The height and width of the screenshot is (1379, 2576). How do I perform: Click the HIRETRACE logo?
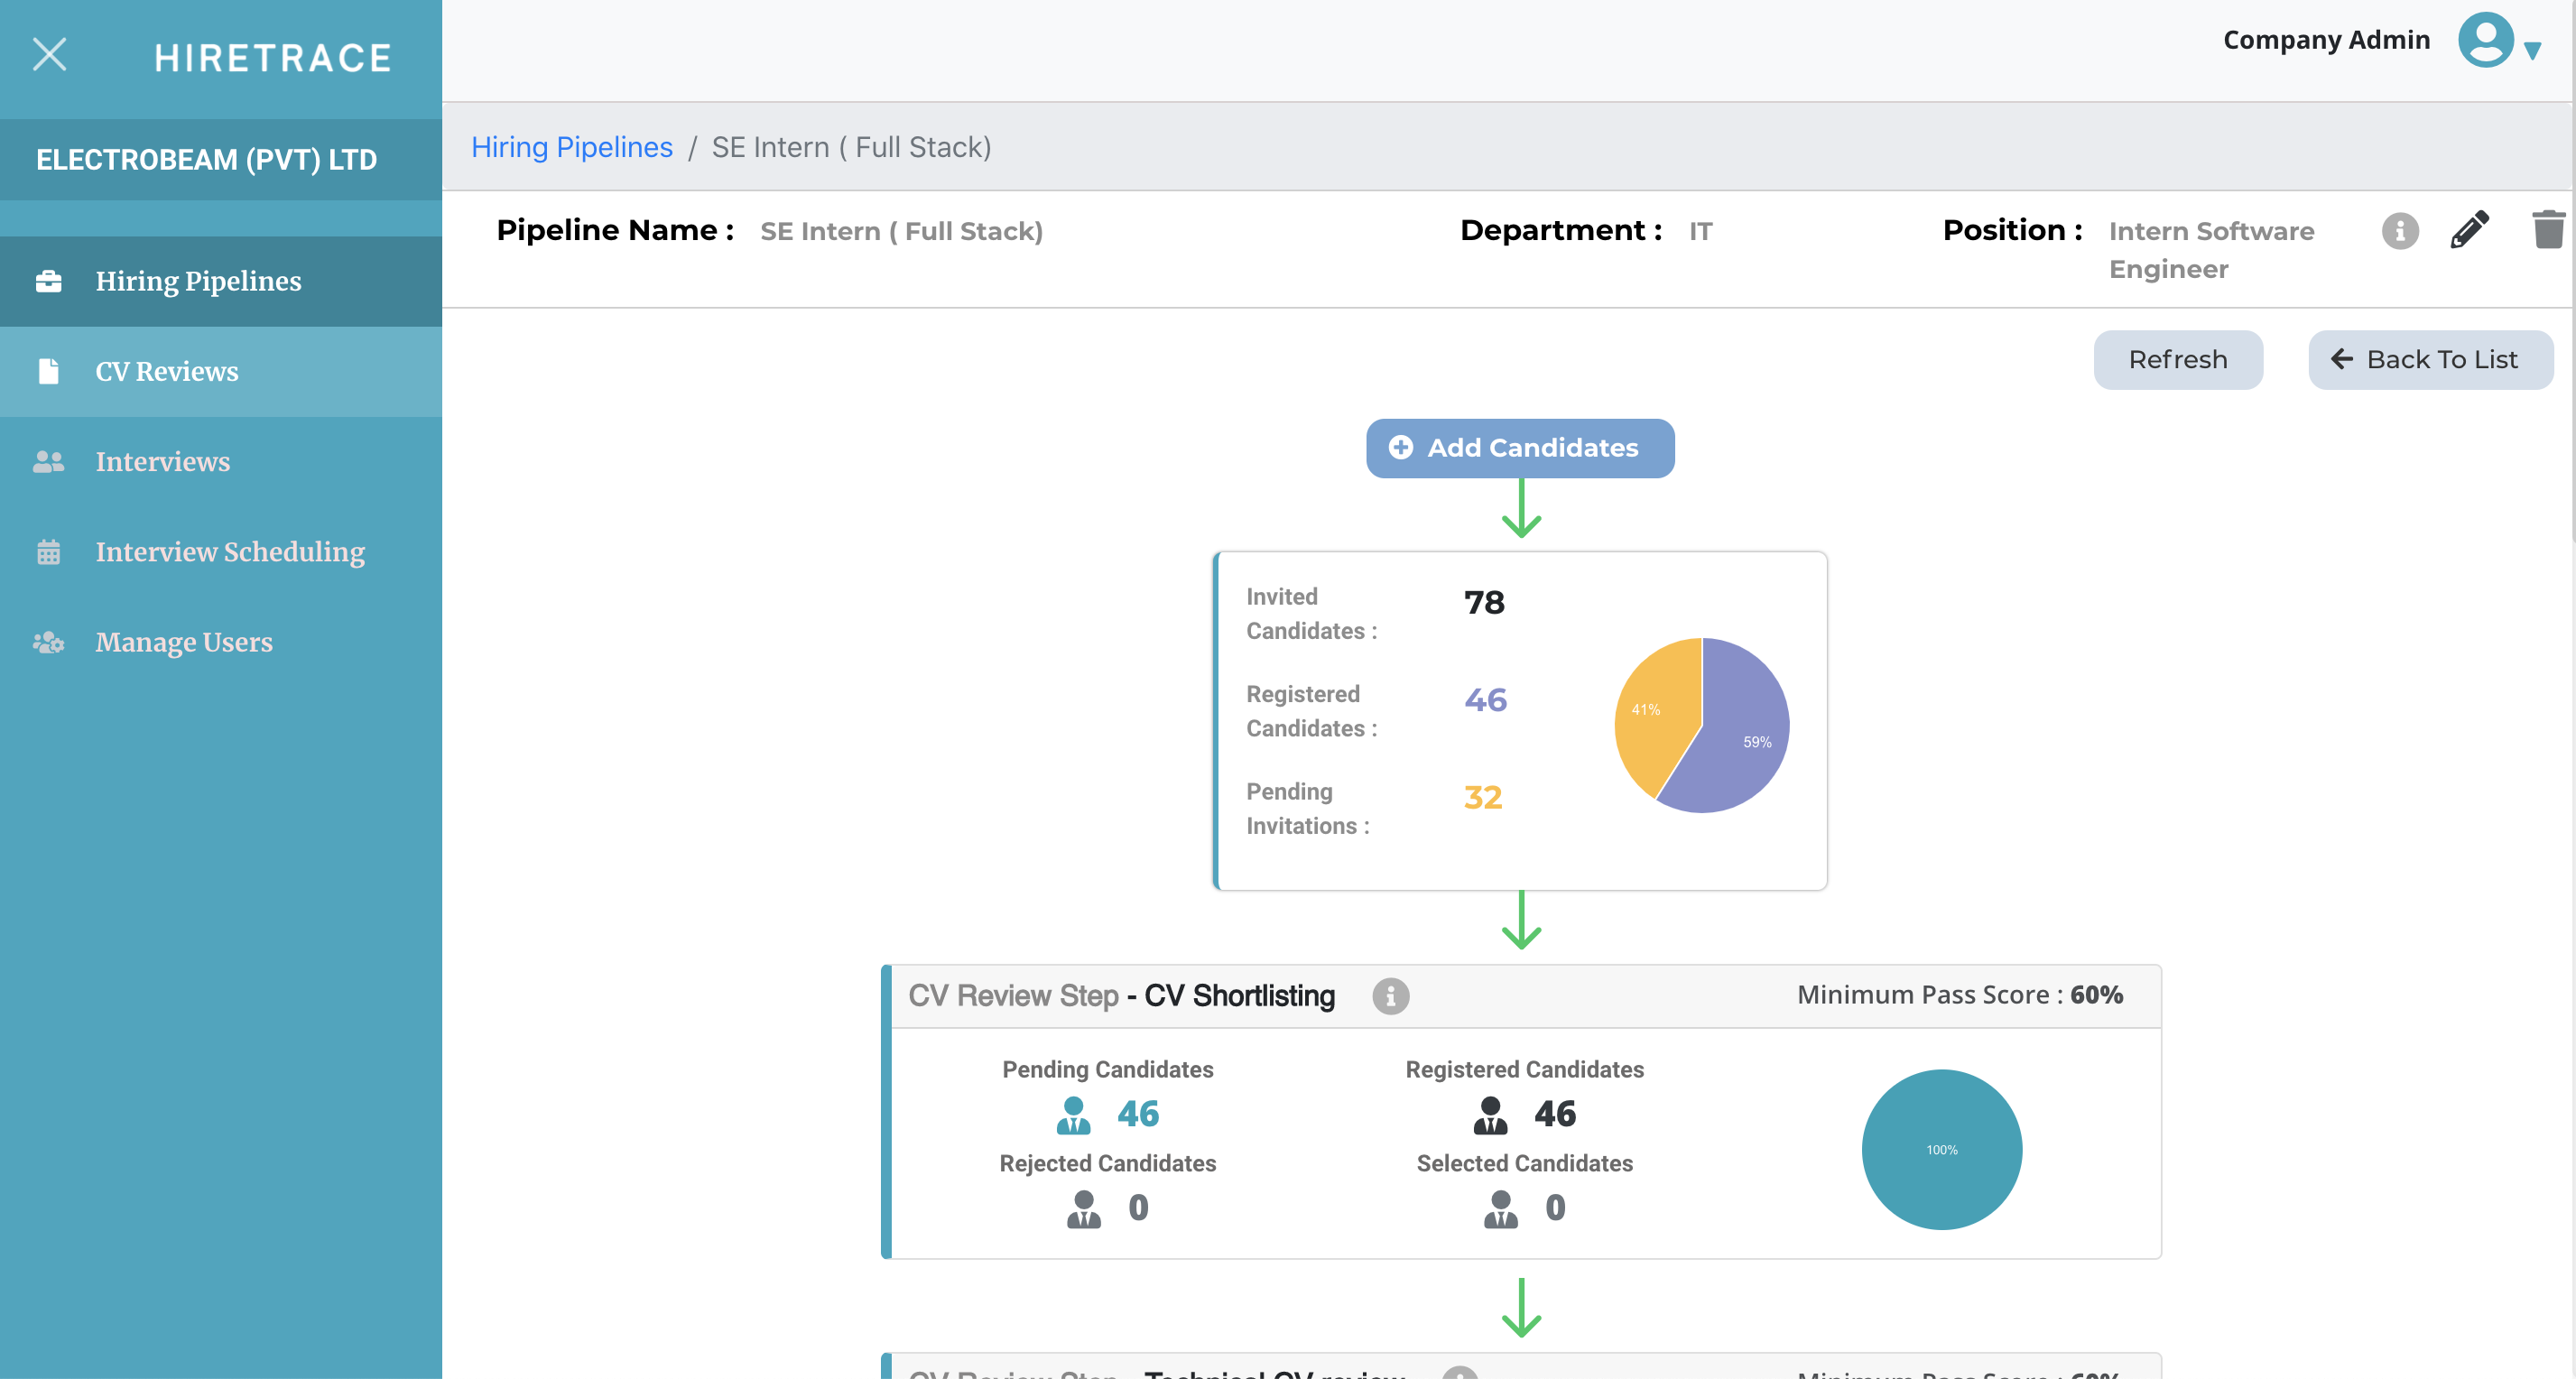[x=273, y=57]
